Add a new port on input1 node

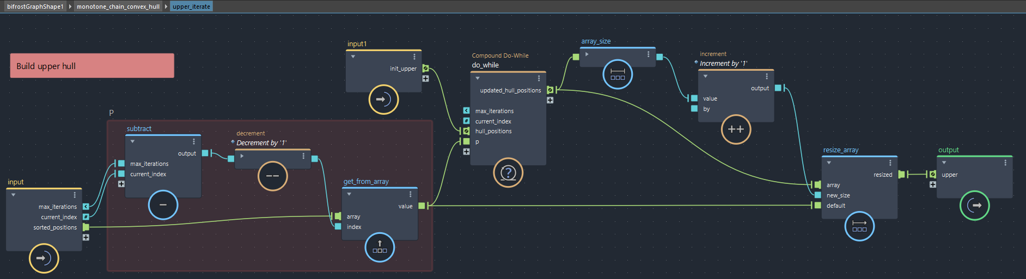(x=425, y=78)
